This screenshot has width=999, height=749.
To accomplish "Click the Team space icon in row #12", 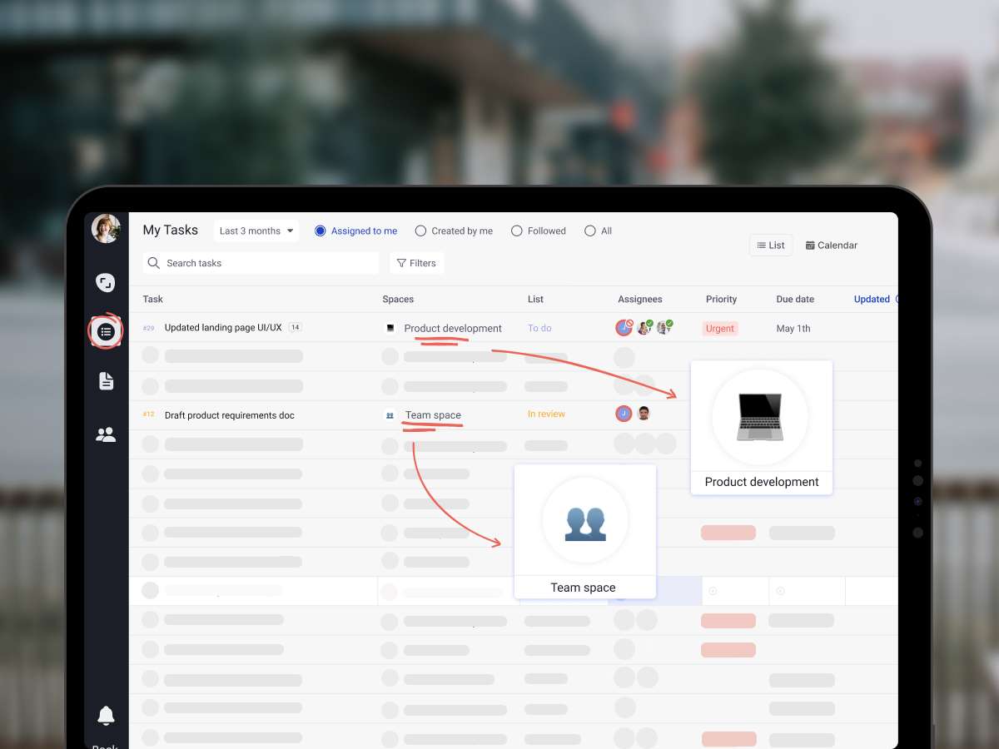I will coord(390,415).
